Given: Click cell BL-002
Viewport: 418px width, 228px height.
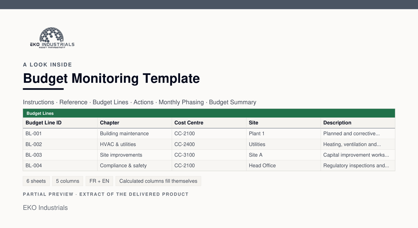Looking at the screenshot, I should click(60, 144).
